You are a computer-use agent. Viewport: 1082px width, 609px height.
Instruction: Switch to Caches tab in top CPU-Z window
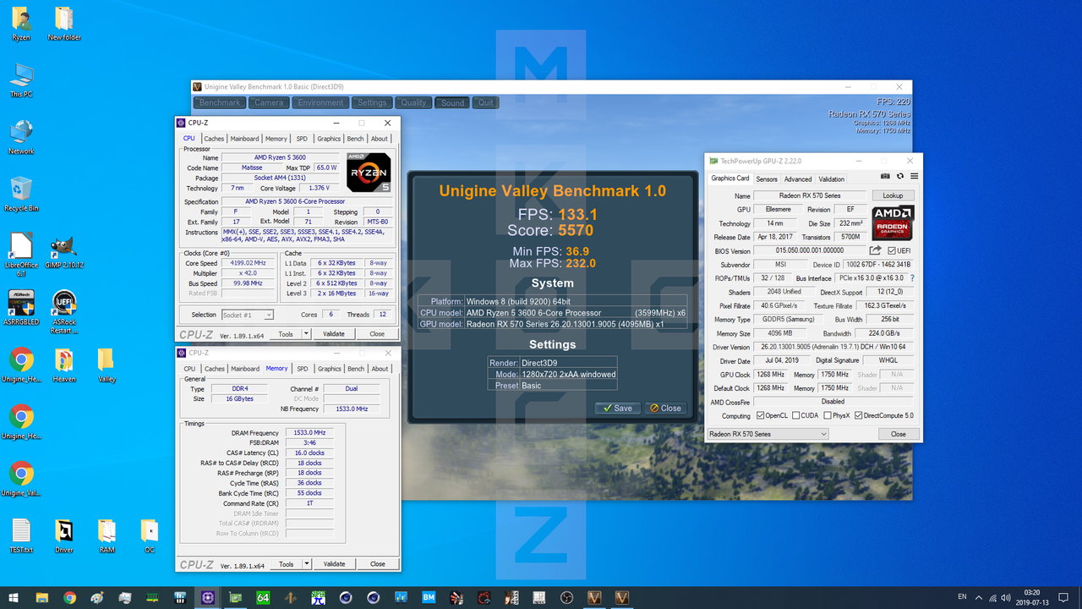pyautogui.click(x=214, y=139)
